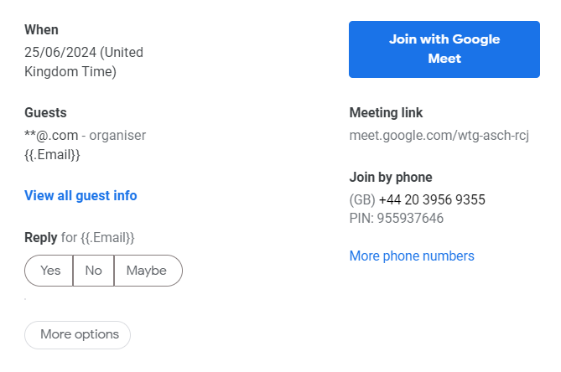Image resolution: width=561 pixels, height=372 pixels.
Task: Click the 25/06/2024 date text
Action: point(60,52)
